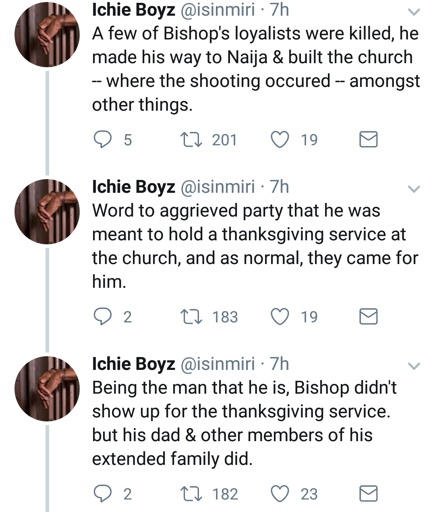Open Ichie Boyz profile from first tweet name

(x=133, y=10)
